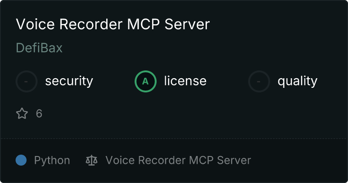Select the security label text

click(69, 81)
